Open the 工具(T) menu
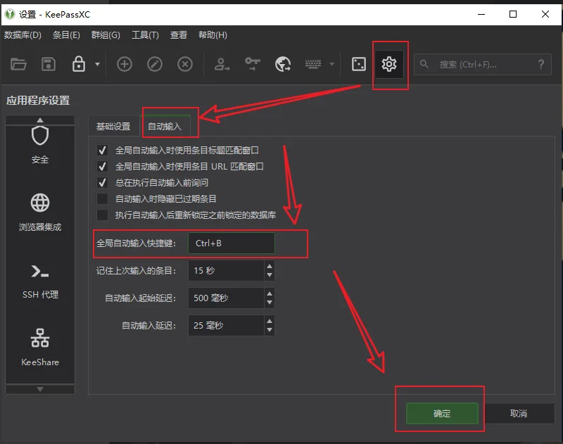The image size is (563, 444). coord(145,35)
